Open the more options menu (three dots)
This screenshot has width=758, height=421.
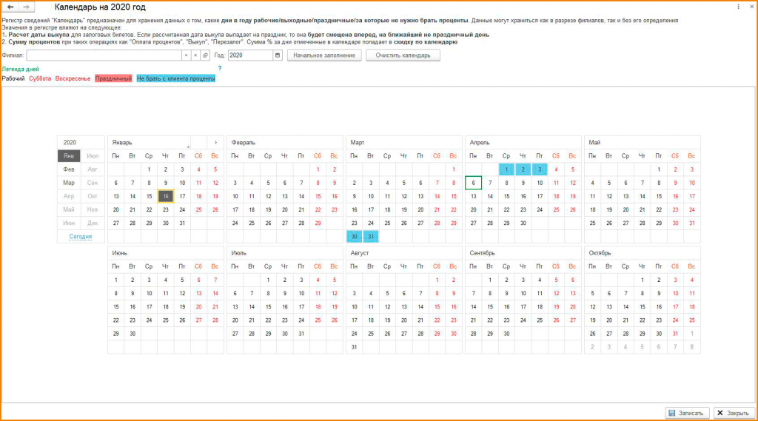pos(738,7)
